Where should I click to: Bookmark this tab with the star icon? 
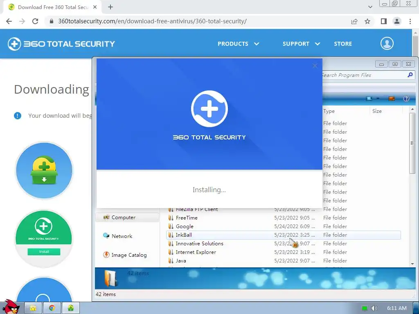[368, 21]
